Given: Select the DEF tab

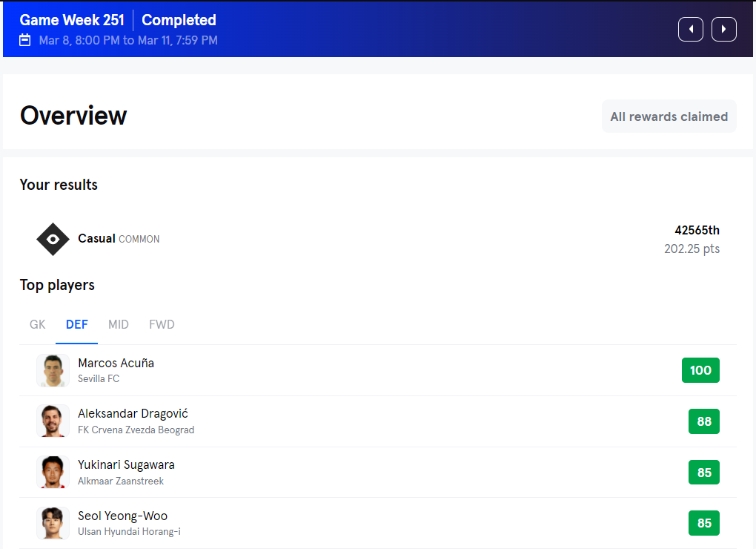Looking at the screenshot, I should pos(76,325).
